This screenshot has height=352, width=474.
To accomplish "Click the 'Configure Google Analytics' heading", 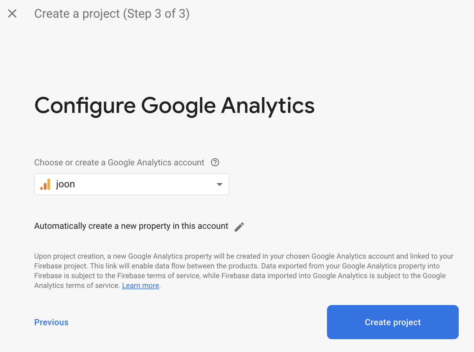I will [174, 106].
